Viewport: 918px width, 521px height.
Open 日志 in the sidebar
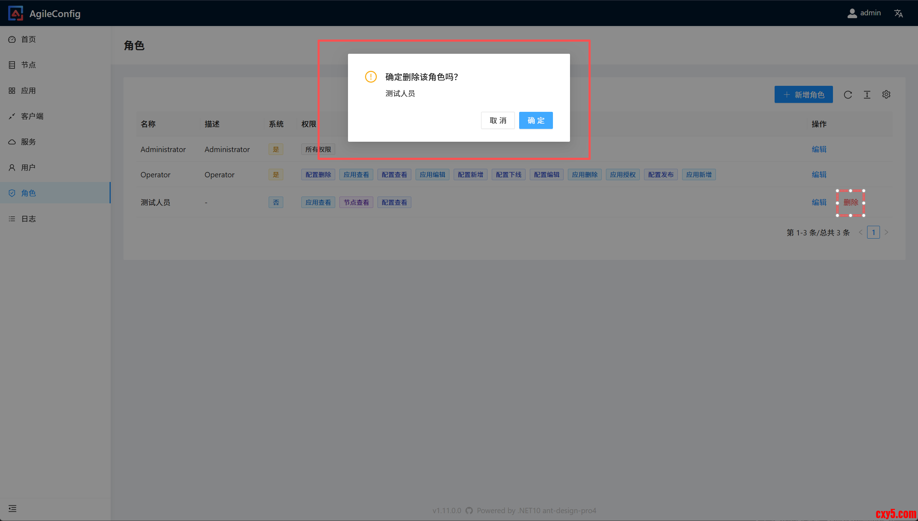click(x=28, y=219)
